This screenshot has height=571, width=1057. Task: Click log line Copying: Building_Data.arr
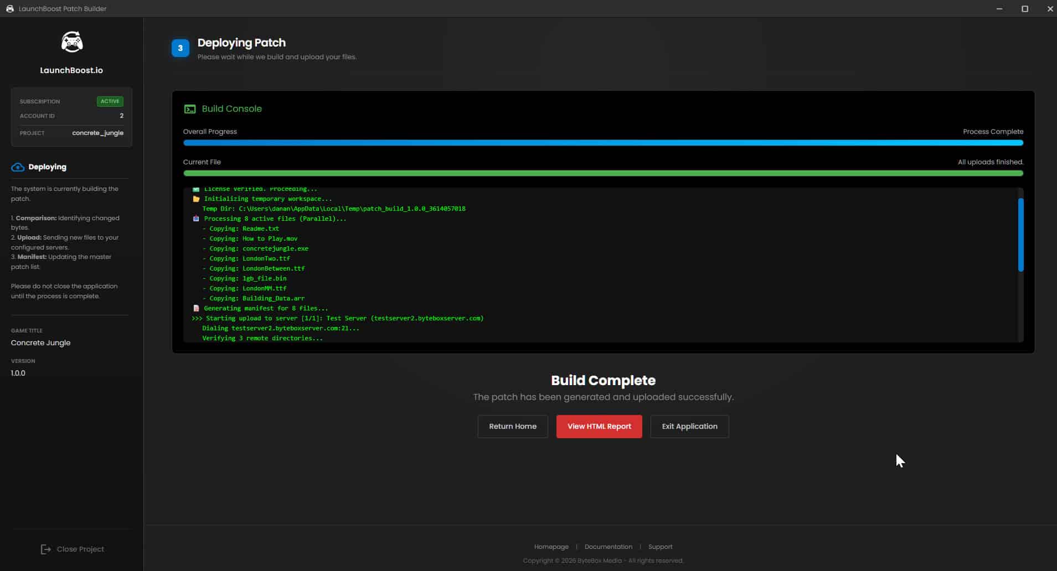click(x=254, y=298)
